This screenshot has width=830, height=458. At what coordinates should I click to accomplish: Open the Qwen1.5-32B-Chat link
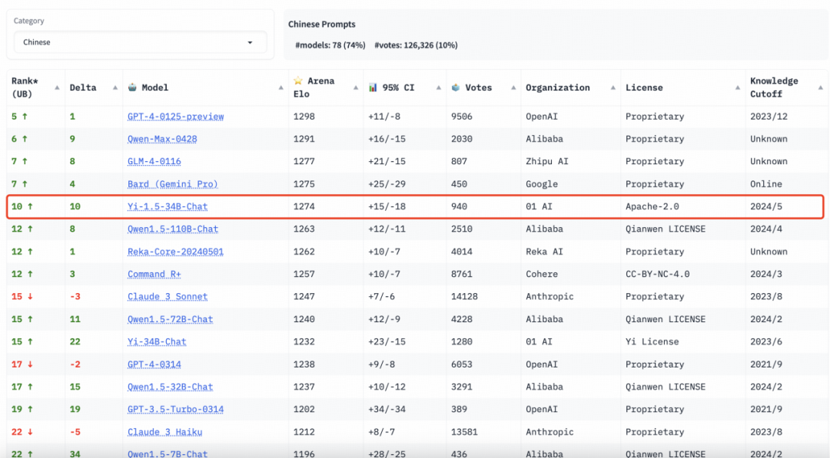pos(170,387)
